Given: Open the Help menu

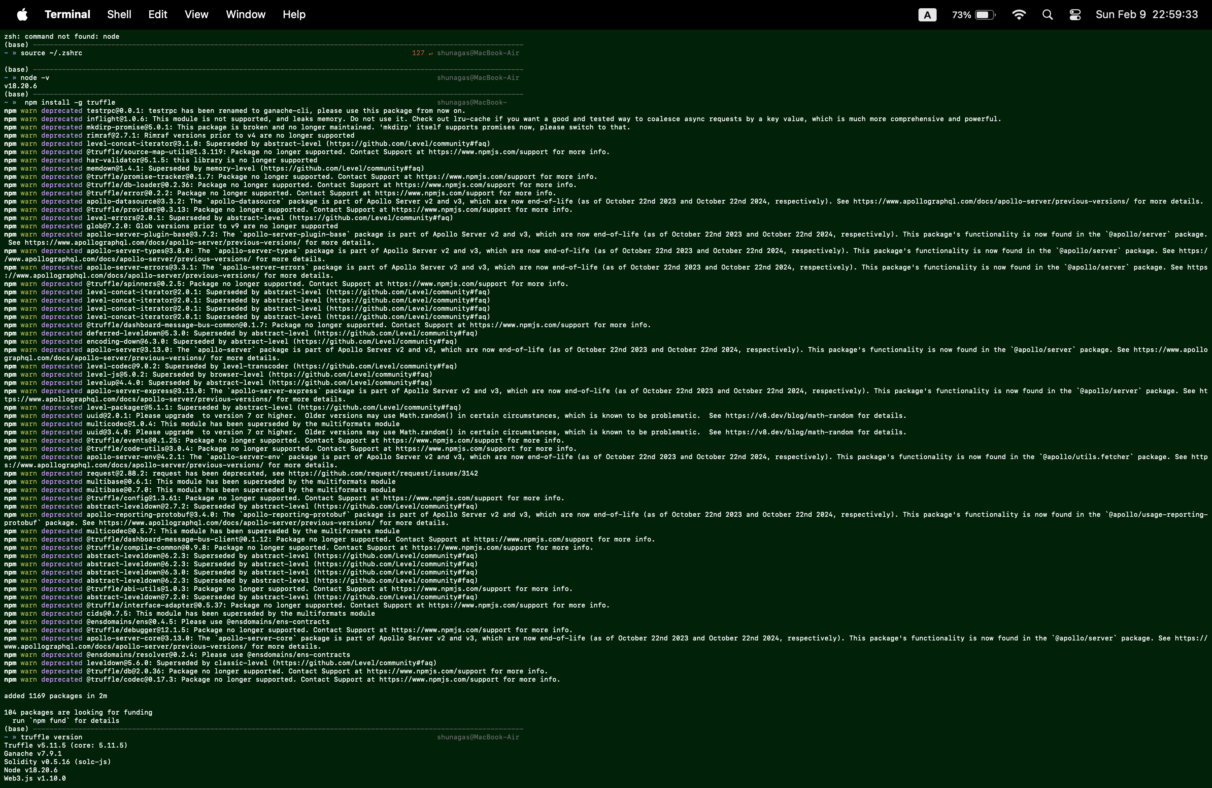Looking at the screenshot, I should [294, 14].
